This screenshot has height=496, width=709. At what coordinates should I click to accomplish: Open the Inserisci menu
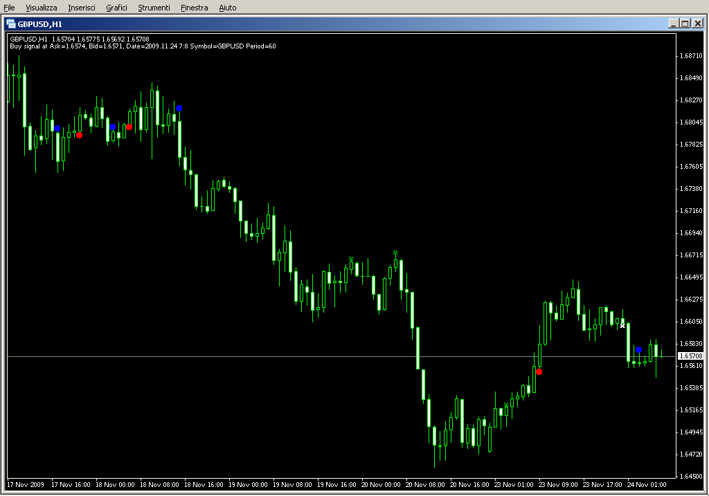tap(82, 8)
